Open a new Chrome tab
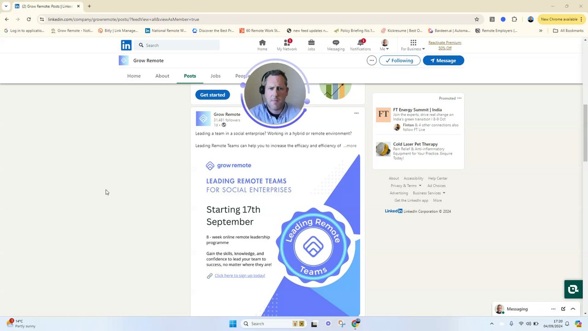The image size is (588, 331). (89, 6)
